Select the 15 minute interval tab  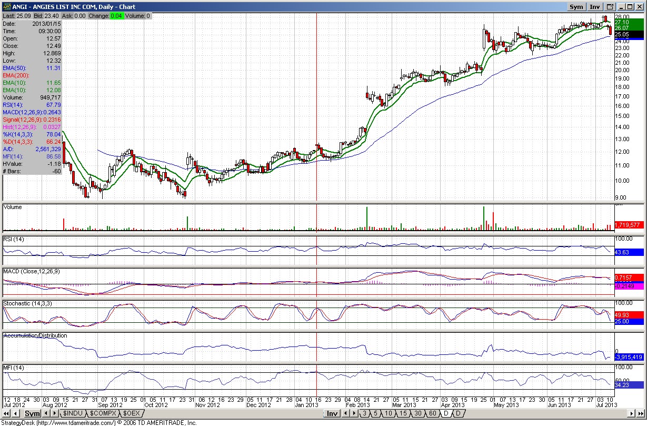pos(402,414)
